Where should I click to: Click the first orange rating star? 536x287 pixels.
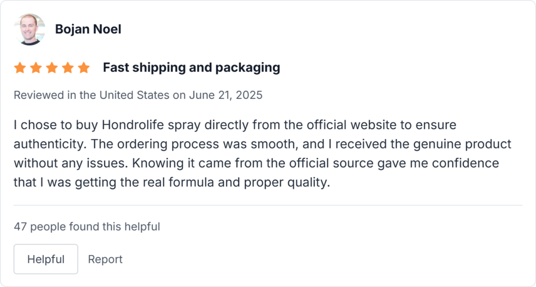pos(20,68)
